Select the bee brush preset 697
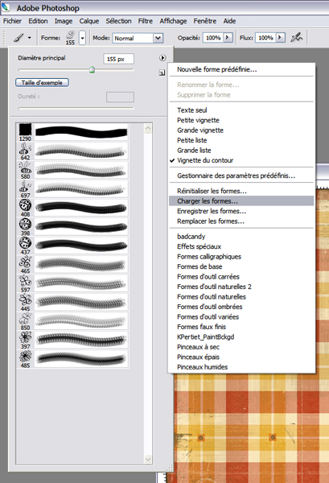Viewport: 329px width, 483px height. (x=72, y=189)
